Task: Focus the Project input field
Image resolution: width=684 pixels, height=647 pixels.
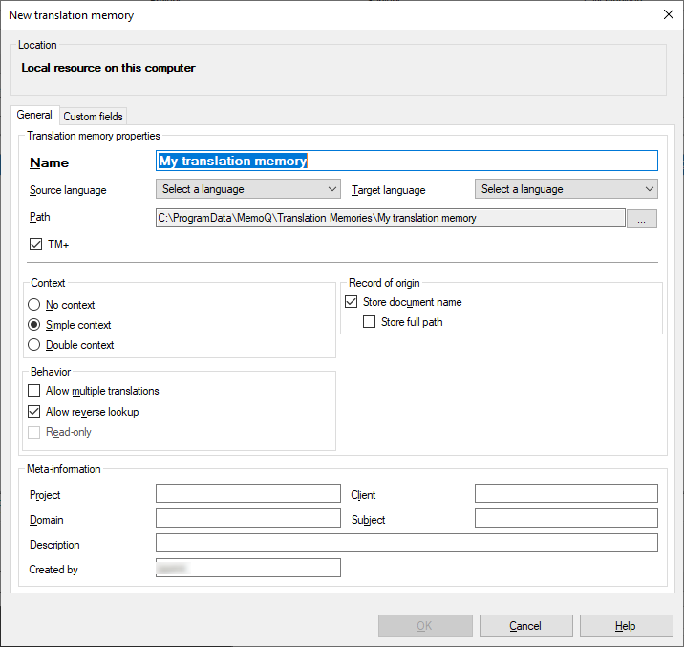Action: [247, 493]
